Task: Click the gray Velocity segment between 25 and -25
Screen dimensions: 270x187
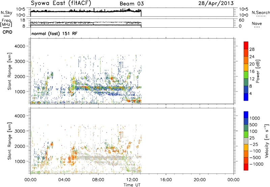Action: (246, 141)
